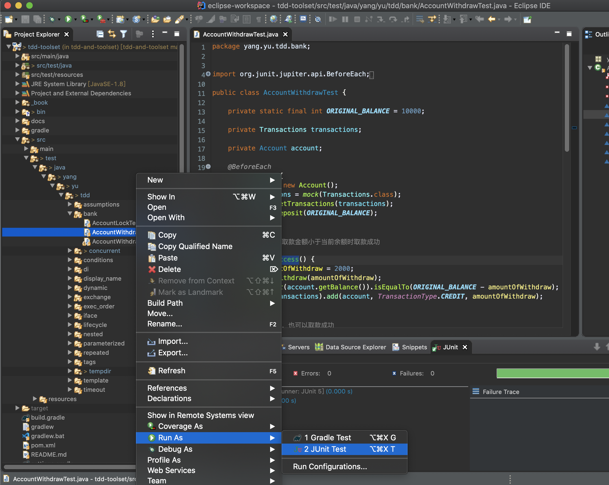Click the New wizard toolbar icon
This screenshot has width=609, height=485.
click(9, 19)
